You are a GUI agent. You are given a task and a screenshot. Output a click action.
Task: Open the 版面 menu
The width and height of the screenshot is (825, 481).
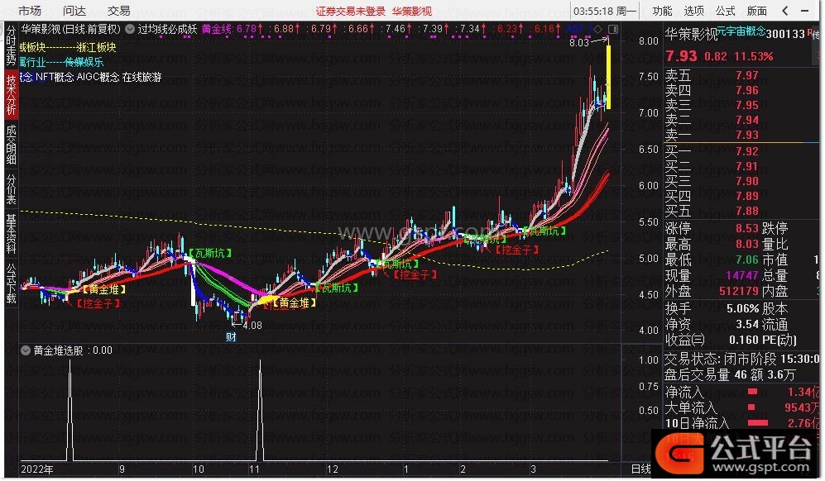756,11
